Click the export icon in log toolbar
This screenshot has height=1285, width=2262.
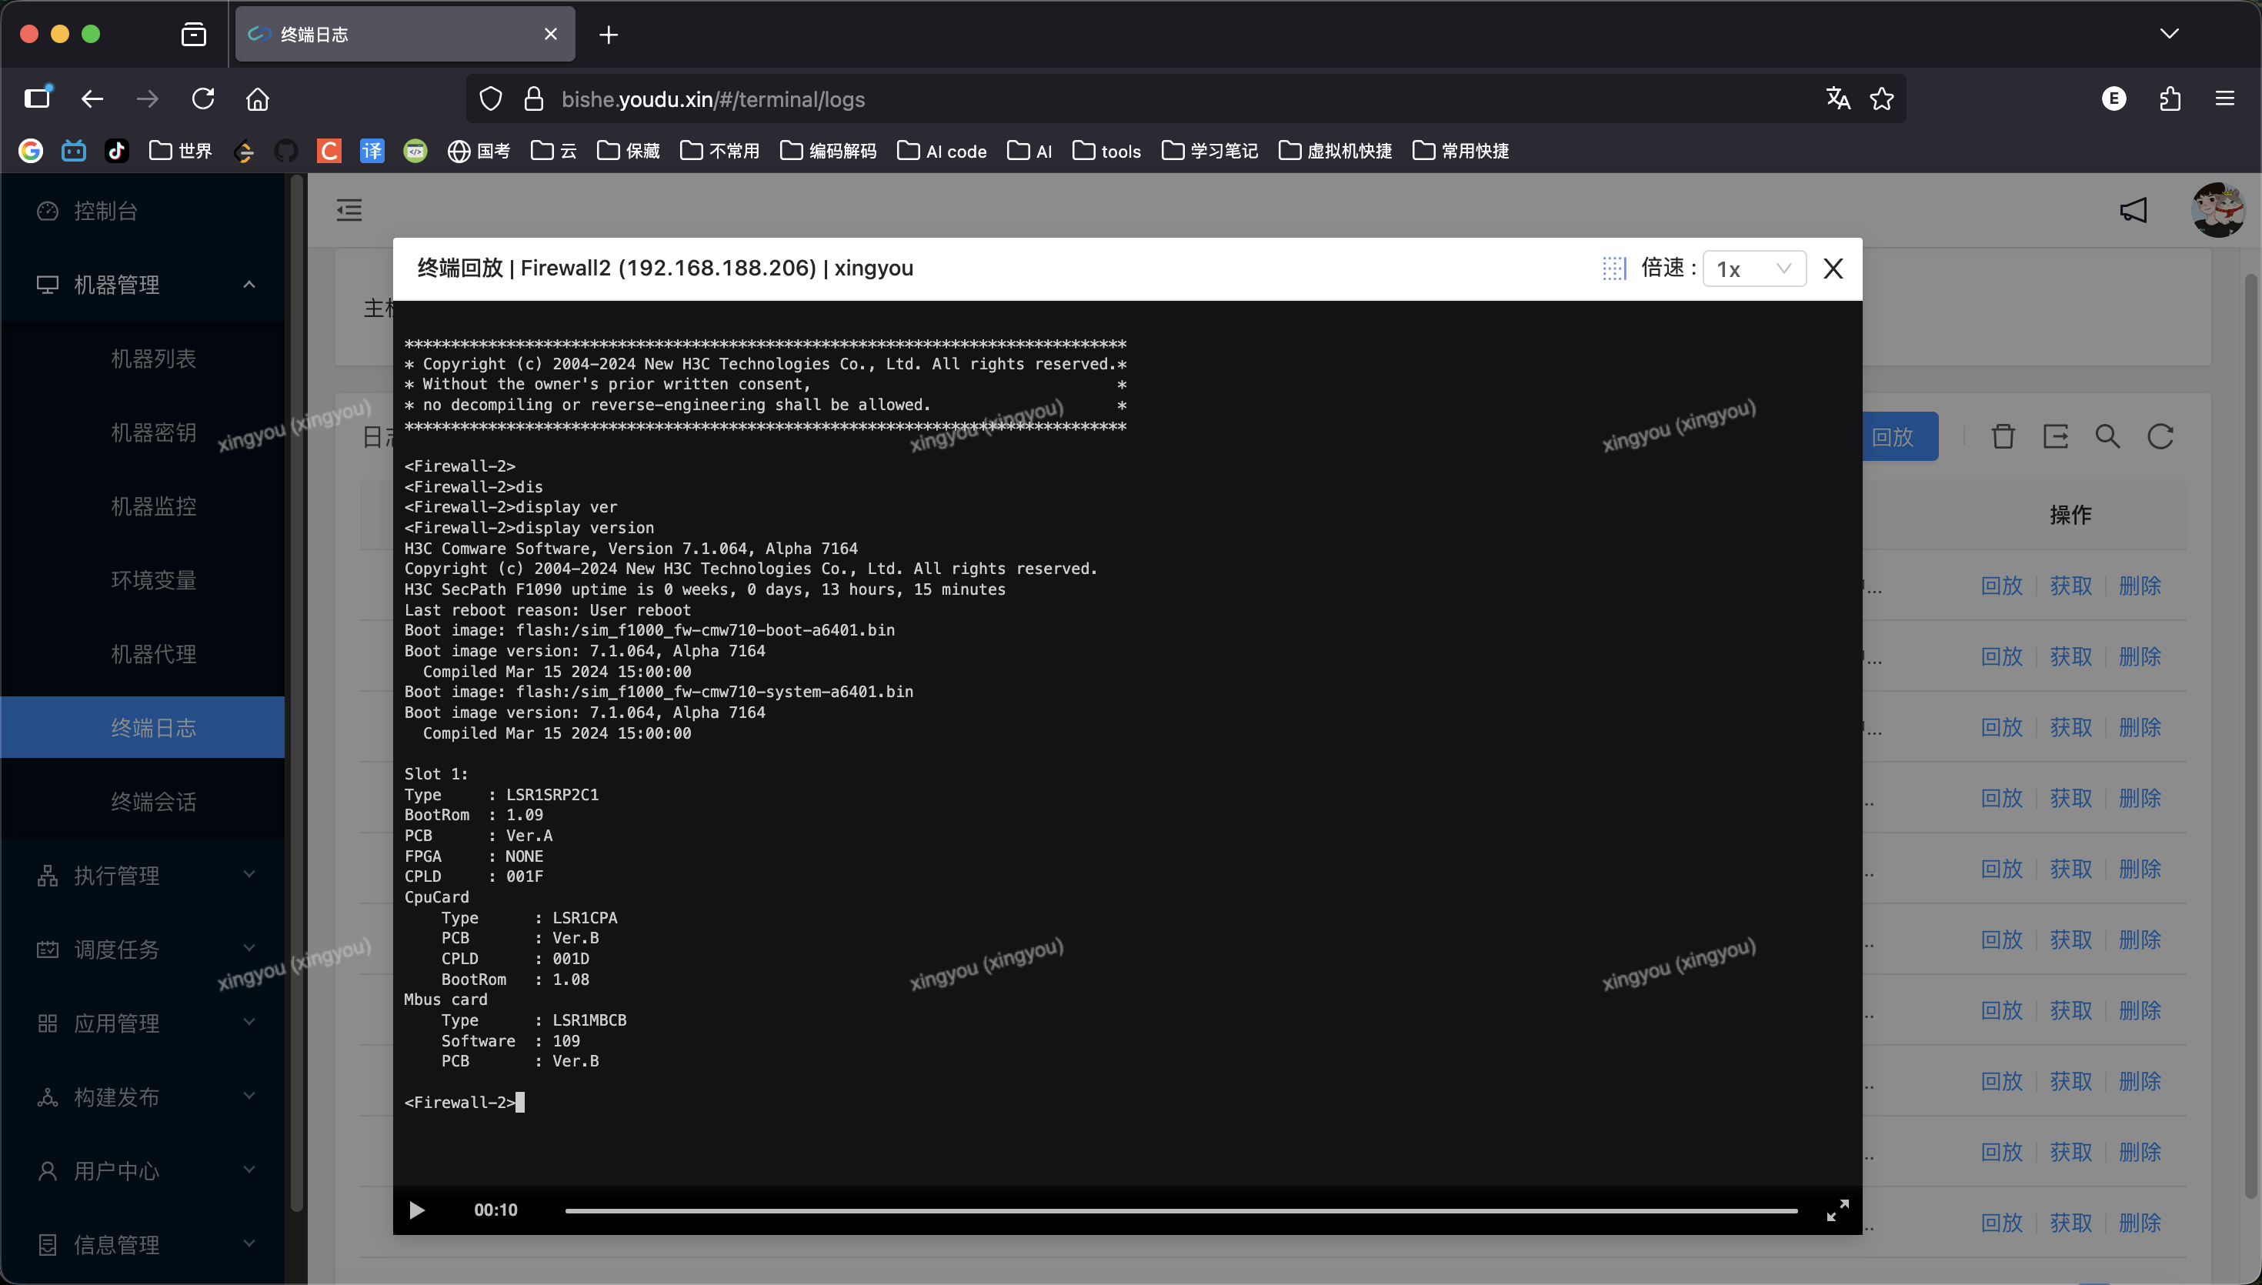pos(2056,436)
